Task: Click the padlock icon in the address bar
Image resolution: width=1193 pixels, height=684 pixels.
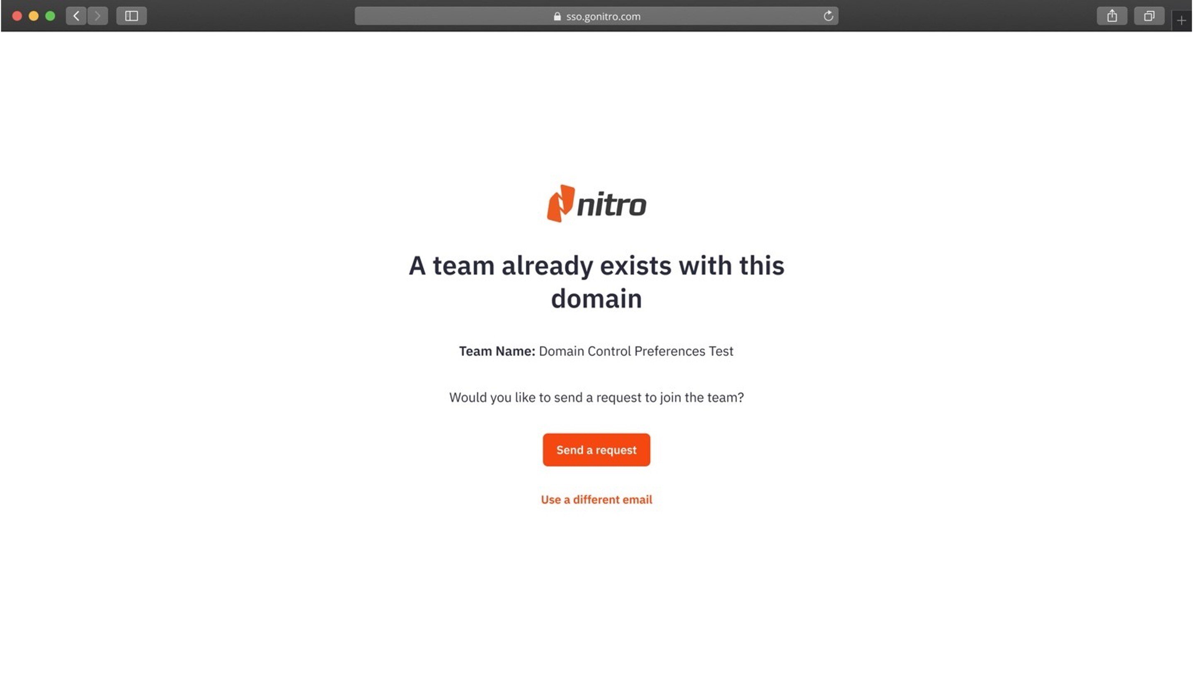Action: (557, 16)
